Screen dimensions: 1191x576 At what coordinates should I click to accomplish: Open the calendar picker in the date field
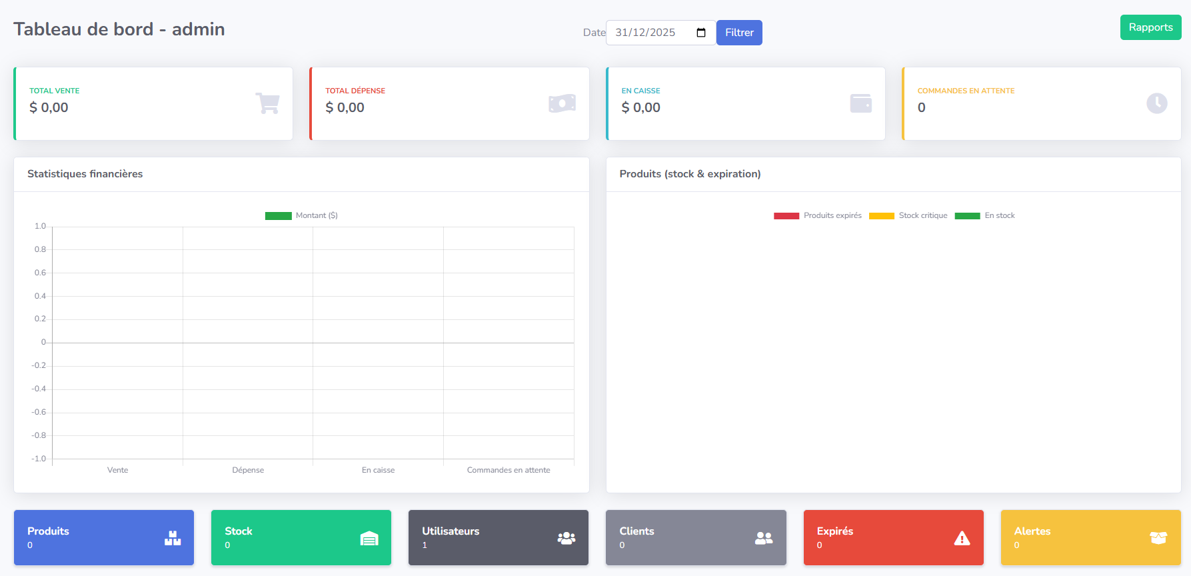(701, 33)
